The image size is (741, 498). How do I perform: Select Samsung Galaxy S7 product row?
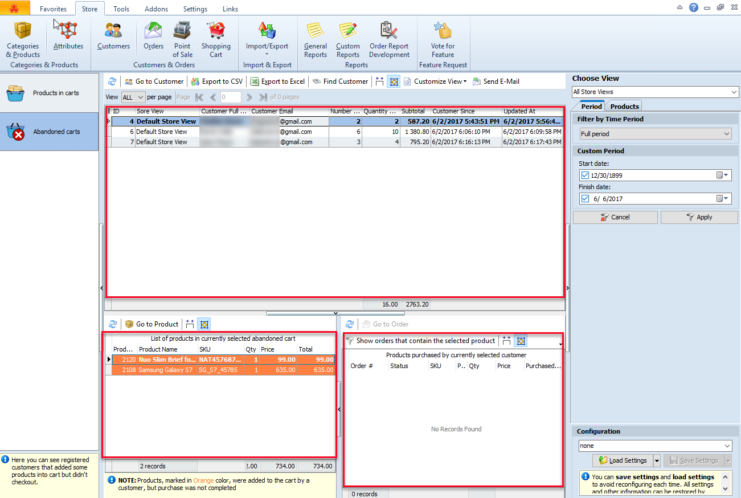point(223,370)
